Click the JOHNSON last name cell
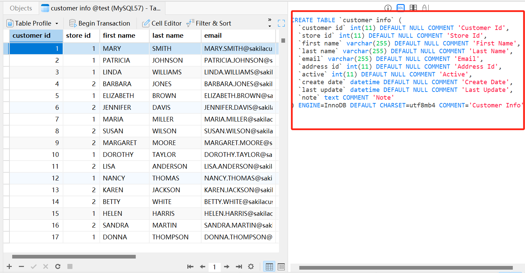Viewport: 525px width, 273px height. tap(175, 60)
